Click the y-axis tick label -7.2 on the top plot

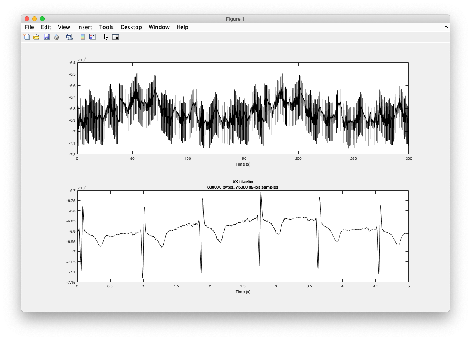coord(71,154)
